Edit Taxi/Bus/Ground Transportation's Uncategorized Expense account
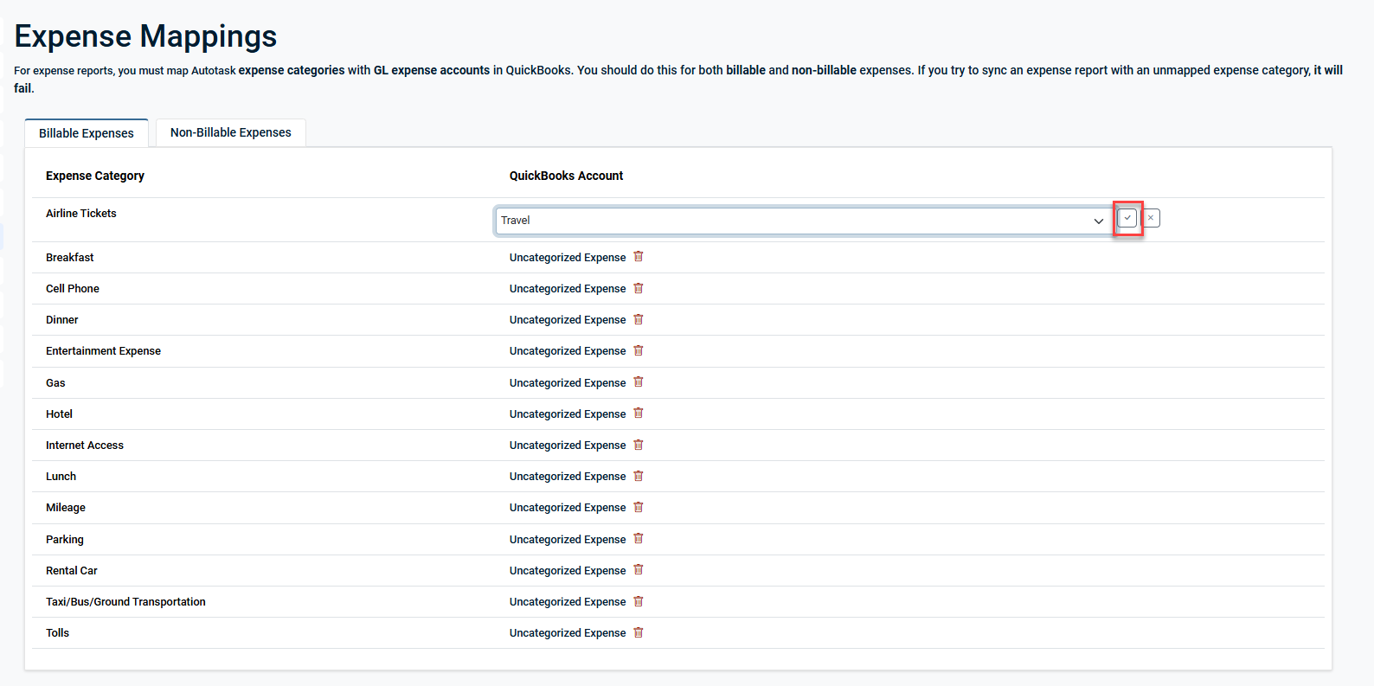This screenshot has width=1374, height=686. 568,602
